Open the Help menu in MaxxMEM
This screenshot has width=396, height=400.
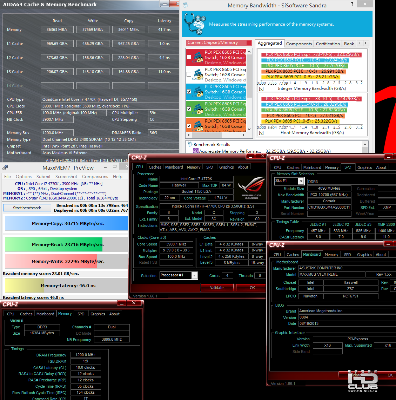pos(118,177)
